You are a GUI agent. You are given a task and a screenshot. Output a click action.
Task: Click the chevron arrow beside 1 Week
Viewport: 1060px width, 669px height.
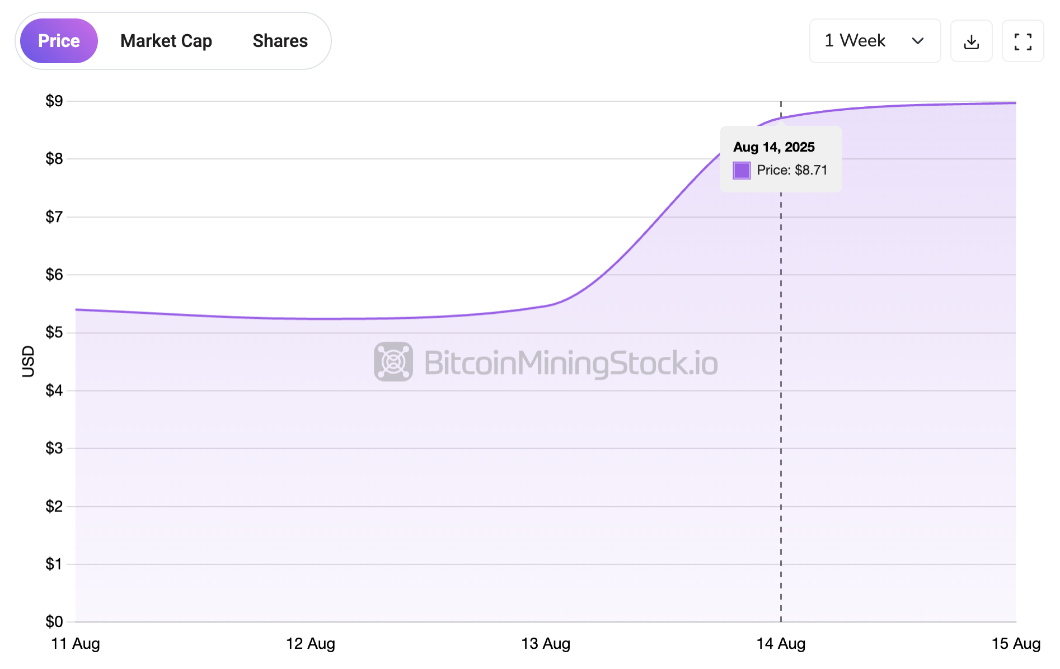(x=917, y=41)
